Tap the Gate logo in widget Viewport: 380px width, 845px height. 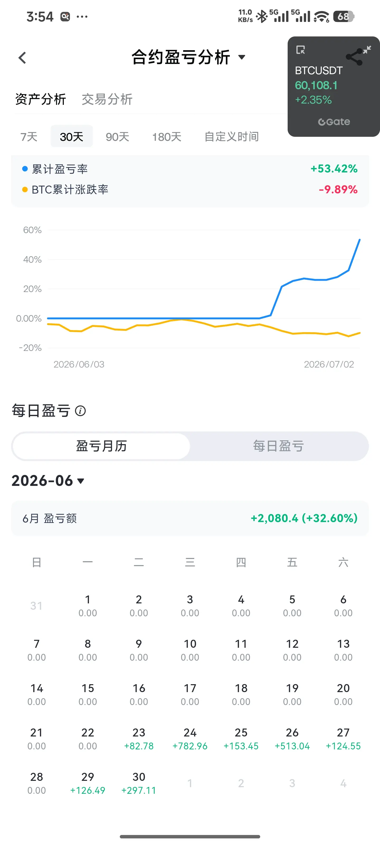(x=334, y=122)
